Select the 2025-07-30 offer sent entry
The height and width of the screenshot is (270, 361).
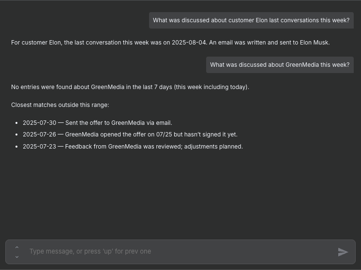pos(97,123)
